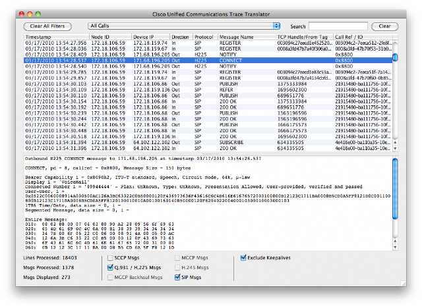Screen dimensions: 422x308
Task: Select the REGISTER row at 13:54:28.036
Action: coord(208,49)
